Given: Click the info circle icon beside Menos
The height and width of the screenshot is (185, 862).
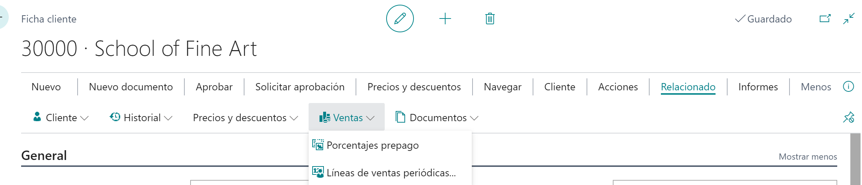Looking at the screenshot, I should pos(849,87).
